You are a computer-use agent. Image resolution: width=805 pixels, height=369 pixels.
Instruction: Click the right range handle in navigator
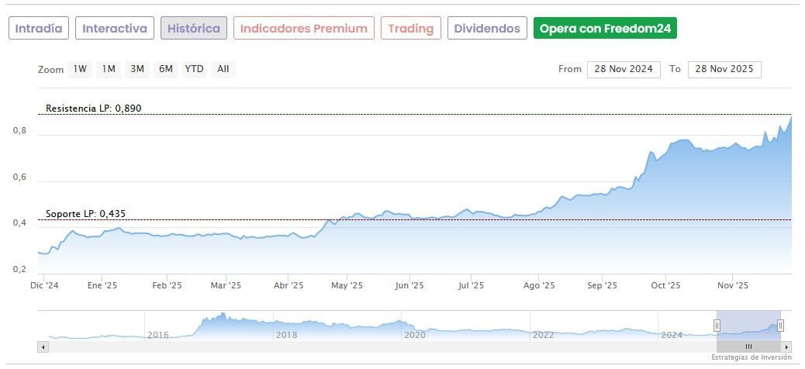(x=780, y=326)
